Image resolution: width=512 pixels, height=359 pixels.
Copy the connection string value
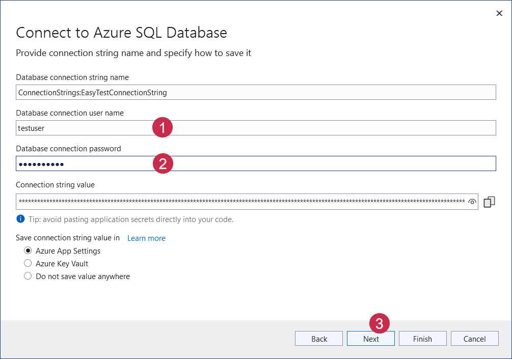tap(489, 202)
